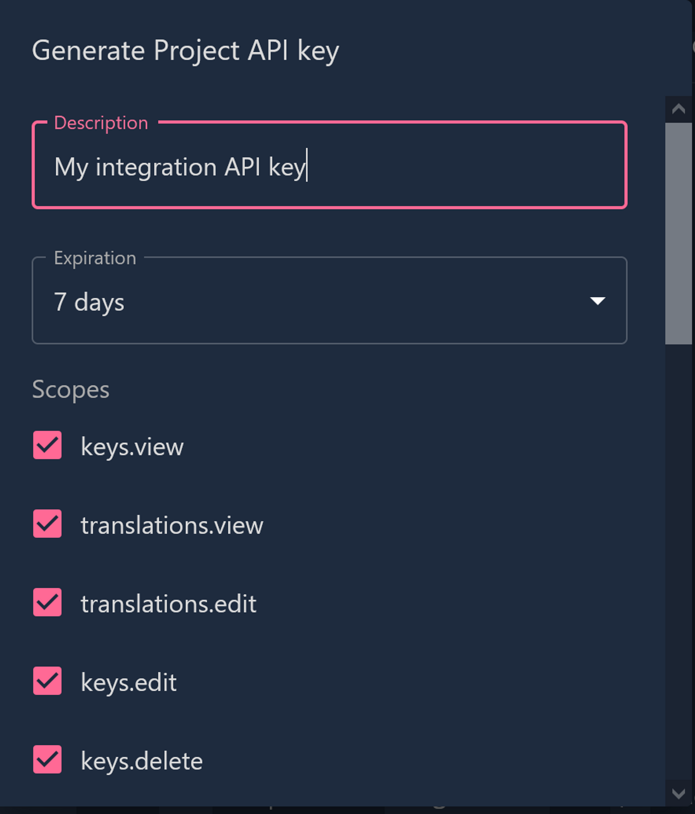This screenshot has height=814, width=695.
Task: Click the scrollbar up arrow
Action: [x=678, y=109]
